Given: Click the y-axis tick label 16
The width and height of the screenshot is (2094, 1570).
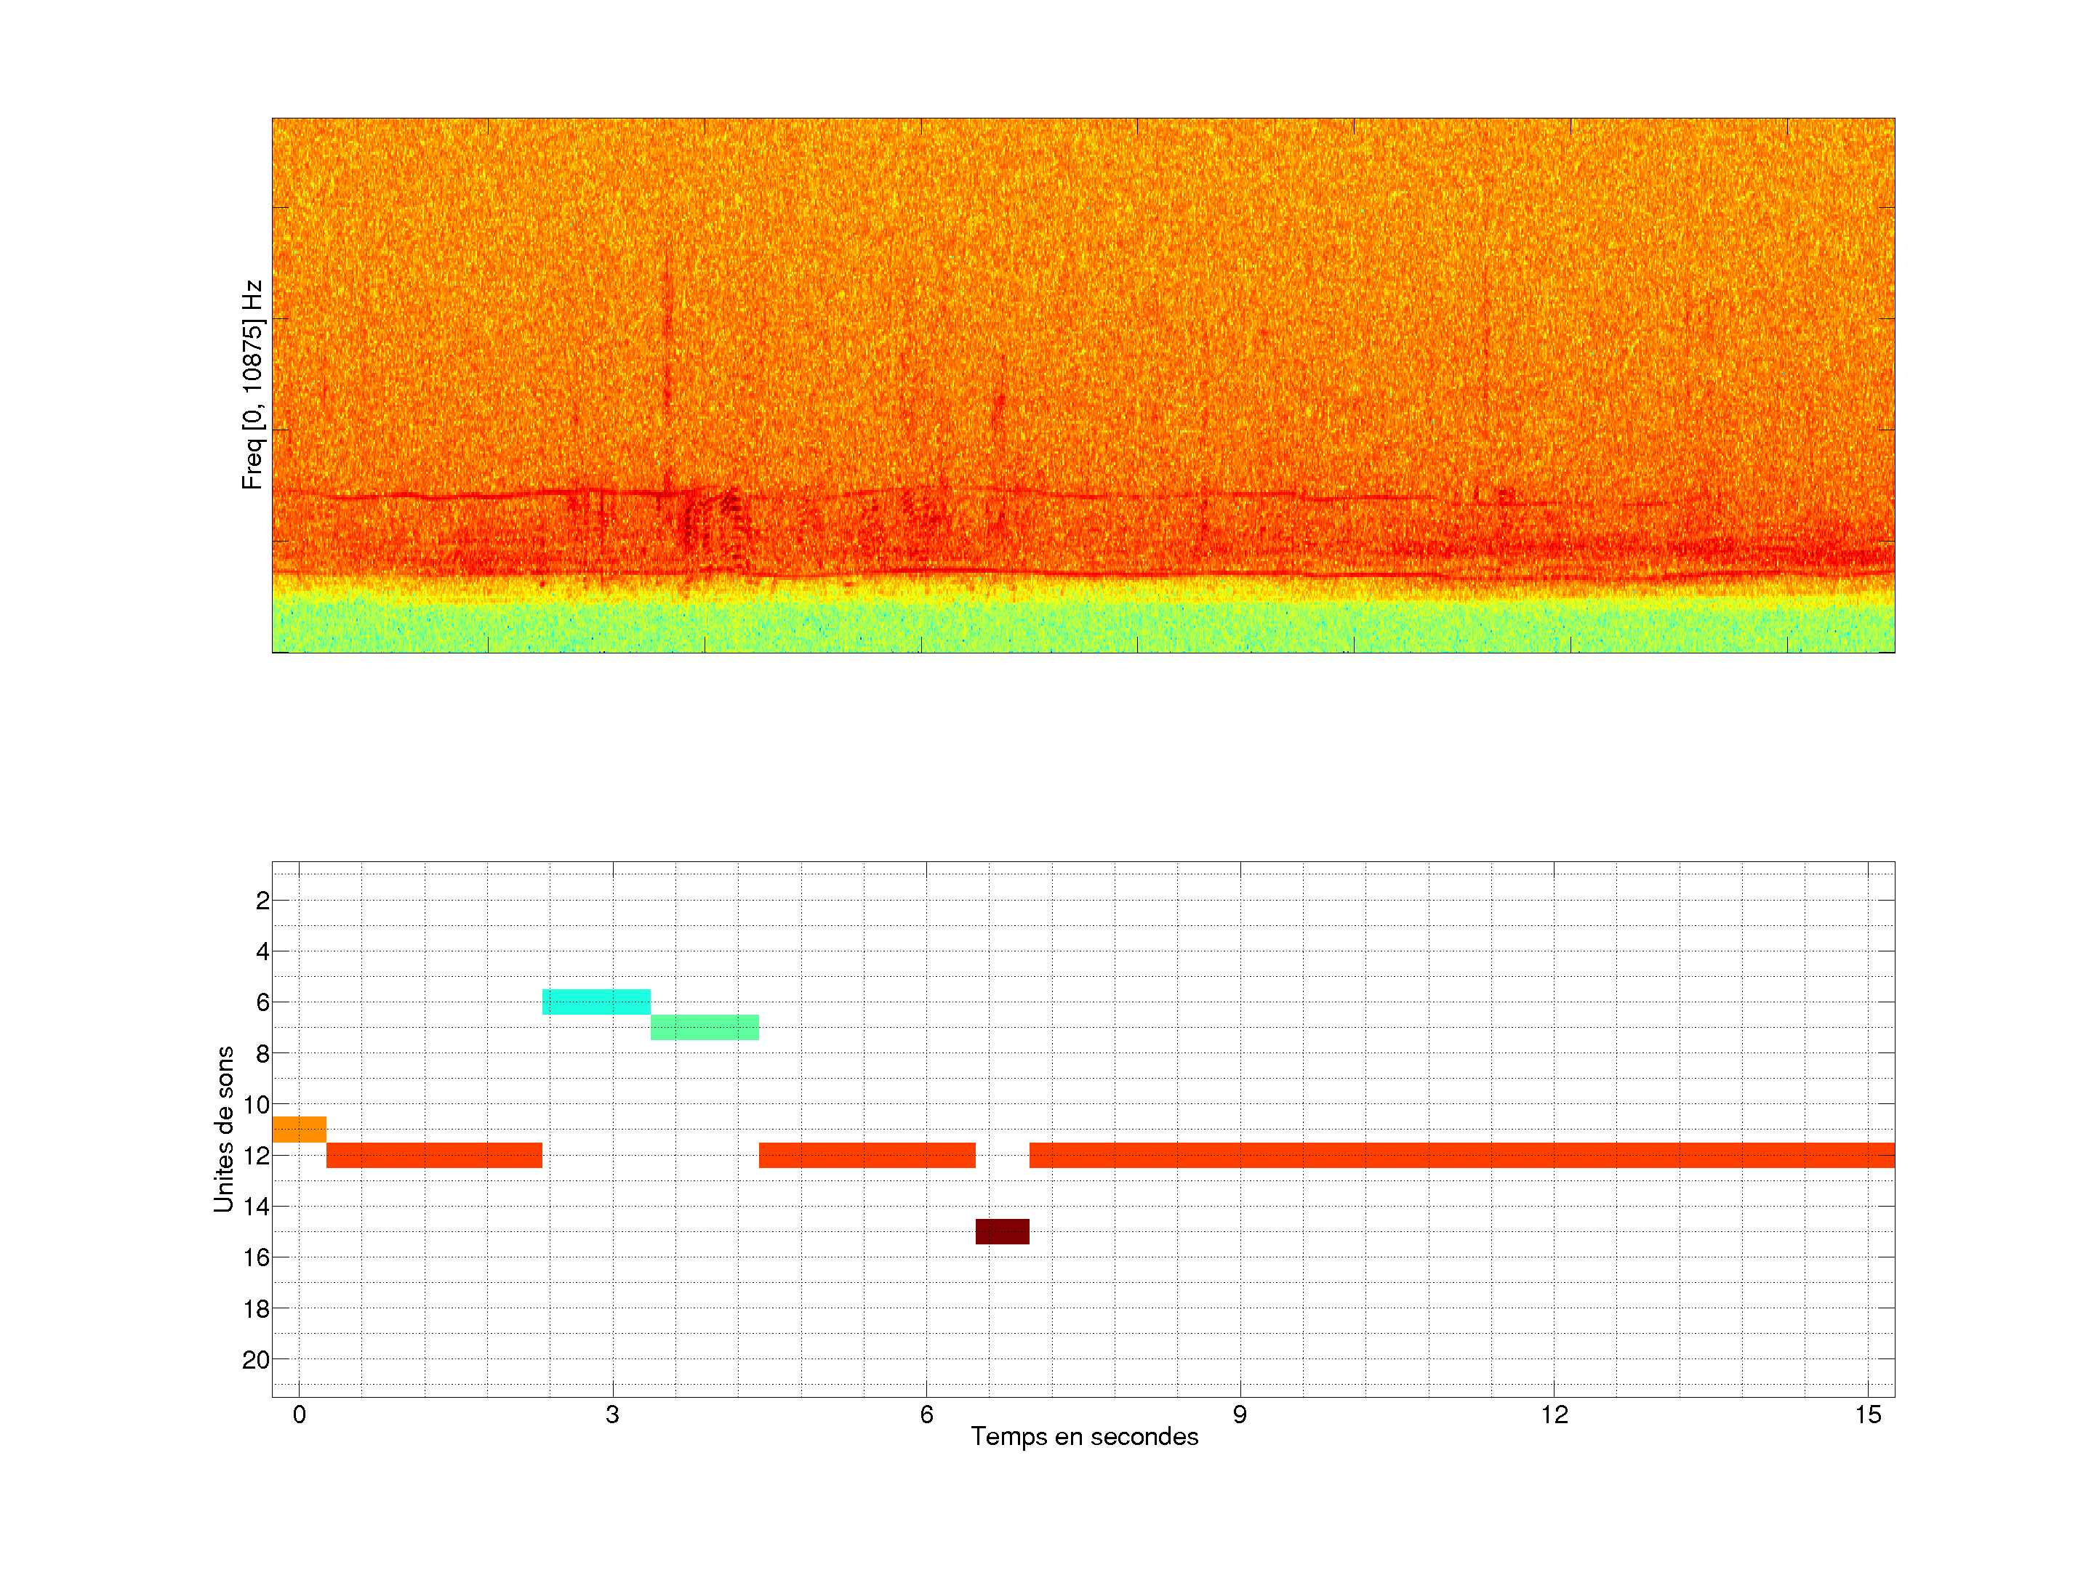Looking at the screenshot, I should click(256, 1257).
